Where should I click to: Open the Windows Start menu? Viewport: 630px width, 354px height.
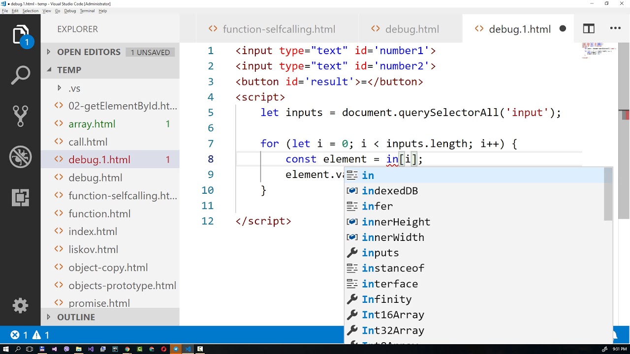6,349
